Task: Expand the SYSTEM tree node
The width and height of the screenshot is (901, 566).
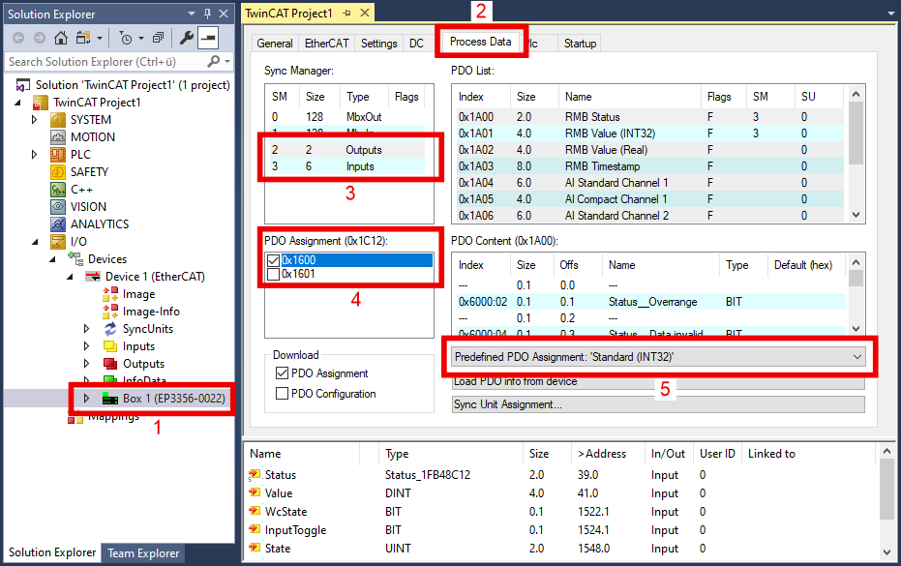Action: [34, 120]
